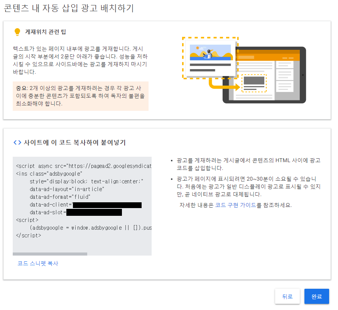This screenshot has width=338, height=310.
Task: Click the code brackets icon
Action: pyautogui.click(x=17, y=142)
